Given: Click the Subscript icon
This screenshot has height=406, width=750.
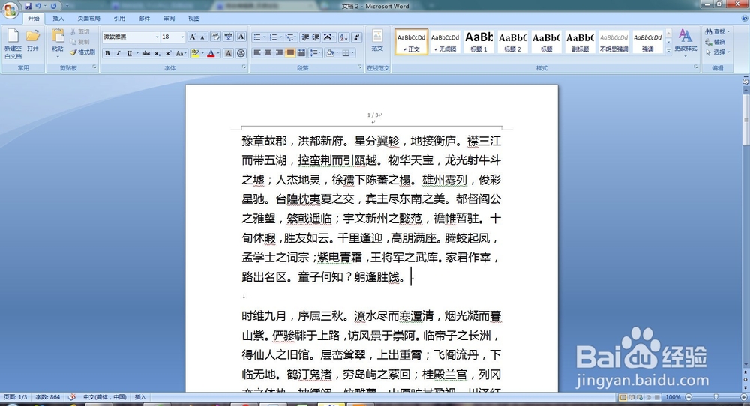Looking at the screenshot, I should (x=157, y=53).
